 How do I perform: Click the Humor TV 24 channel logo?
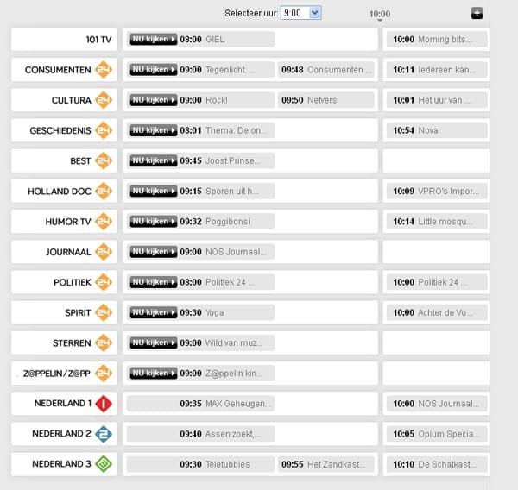point(104,222)
